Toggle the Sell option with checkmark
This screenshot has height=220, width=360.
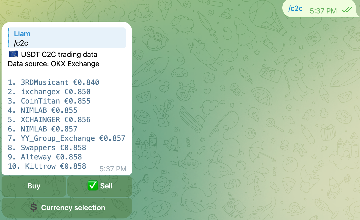100,186
